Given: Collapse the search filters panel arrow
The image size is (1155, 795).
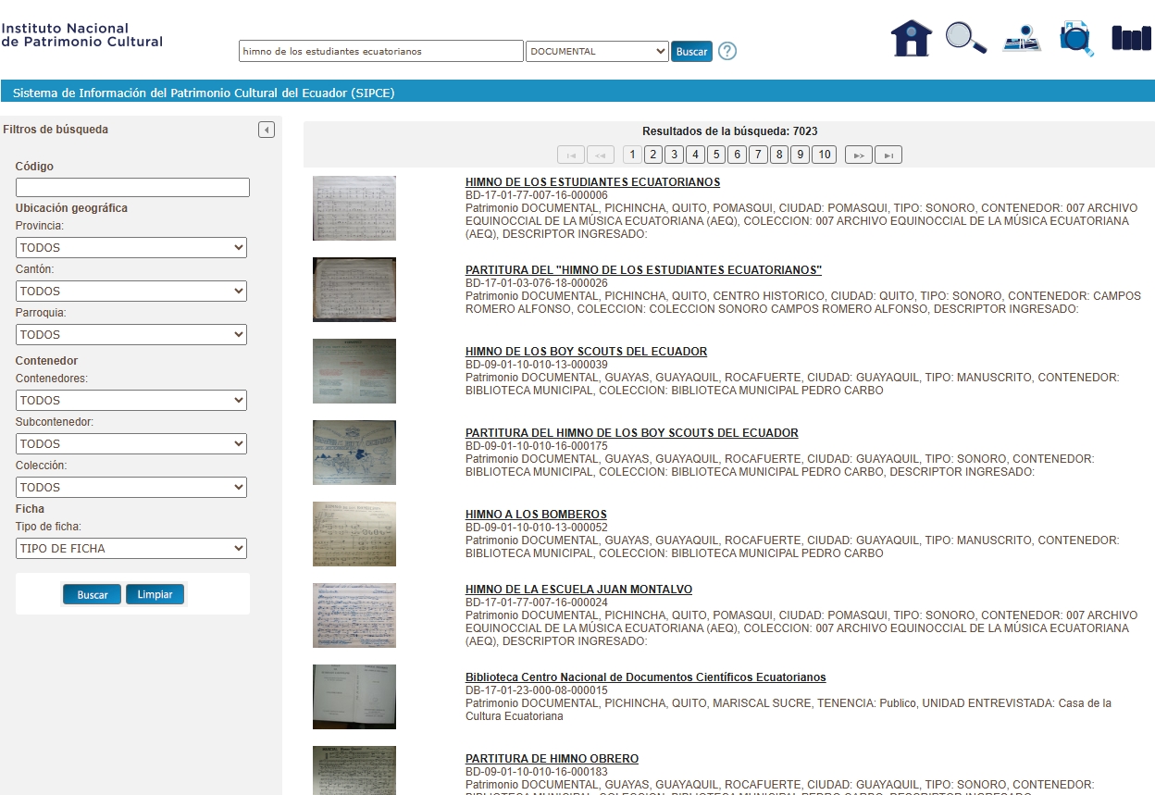Looking at the screenshot, I should (x=267, y=130).
